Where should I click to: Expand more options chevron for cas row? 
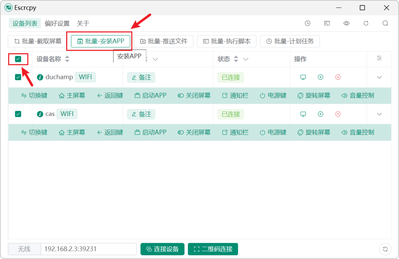click(x=379, y=114)
